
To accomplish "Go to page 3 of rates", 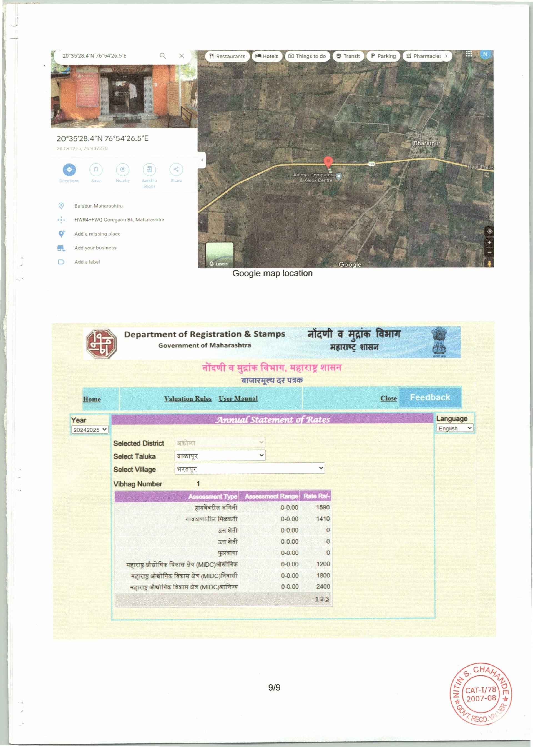I will [x=327, y=599].
